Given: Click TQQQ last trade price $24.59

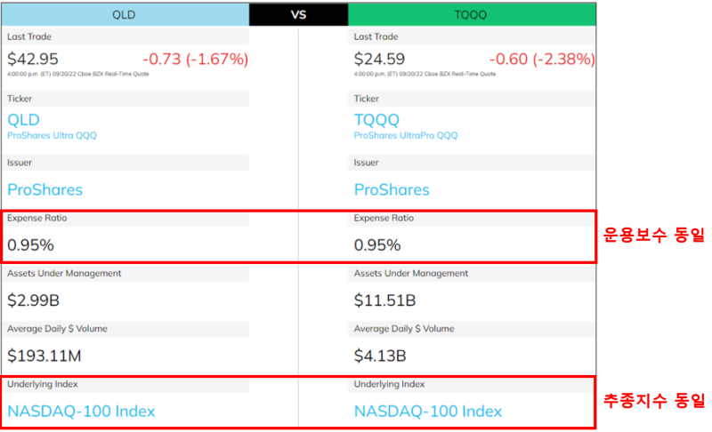Looking at the screenshot, I should (x=379, y=59).
